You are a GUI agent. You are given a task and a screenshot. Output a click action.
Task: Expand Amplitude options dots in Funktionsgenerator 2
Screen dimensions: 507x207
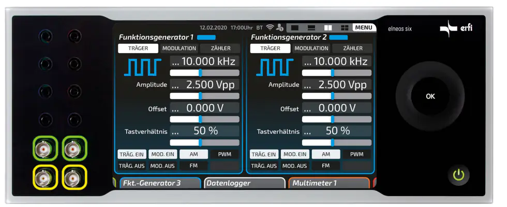[x=307, y=85]
